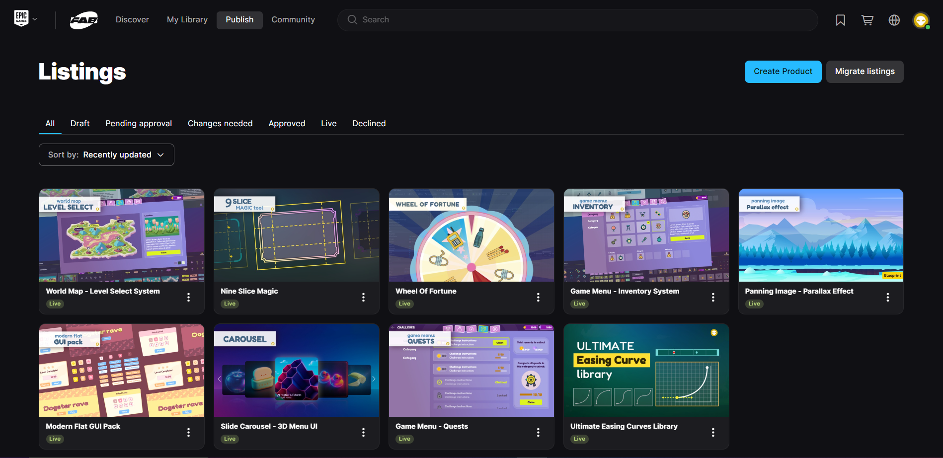Click the globe language icon
Screen dimensions: 943x458
tap(894, 20)
